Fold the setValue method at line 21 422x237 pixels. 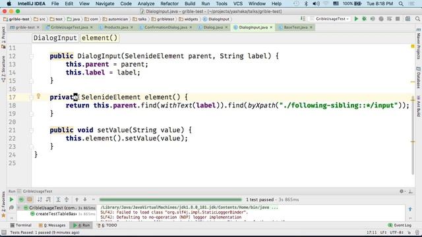click(x=32, y=130)
